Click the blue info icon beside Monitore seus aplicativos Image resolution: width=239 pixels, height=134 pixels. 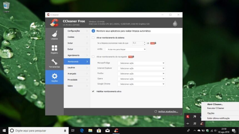click(93, 31)
